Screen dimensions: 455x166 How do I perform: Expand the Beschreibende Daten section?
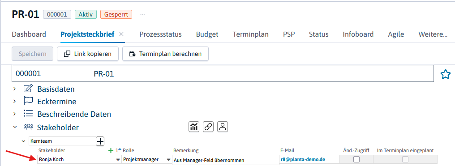[14, 114]
